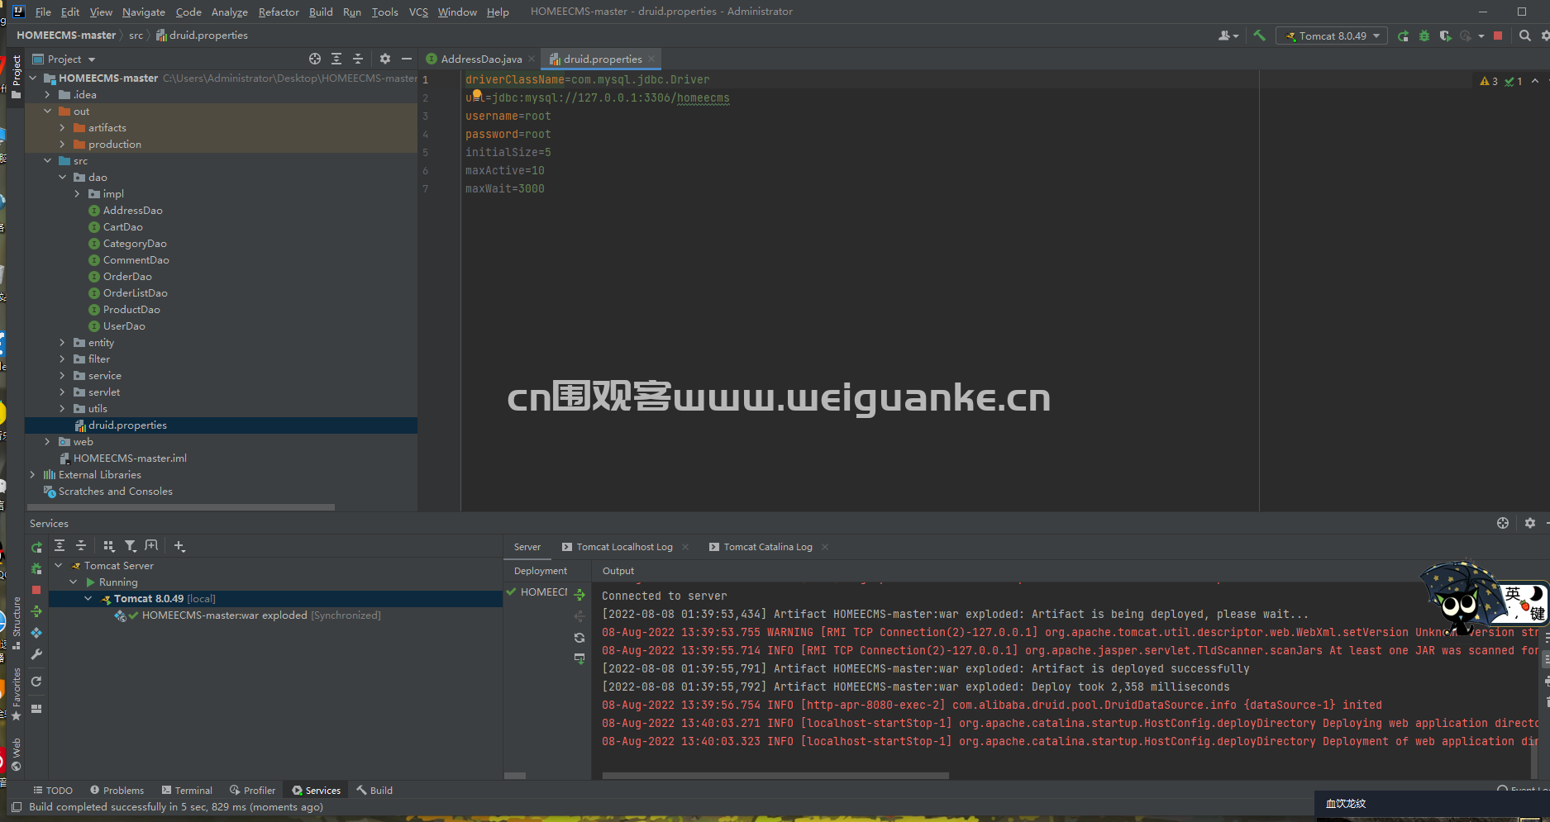Select ProductDao in the project tree
Viewport: 1550px width, 822px height.
pos(131,310)
